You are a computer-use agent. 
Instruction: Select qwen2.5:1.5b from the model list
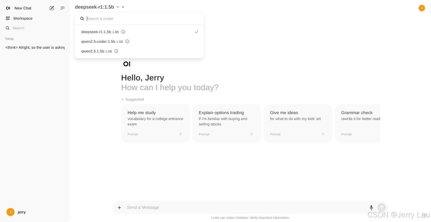click(139, 51)
